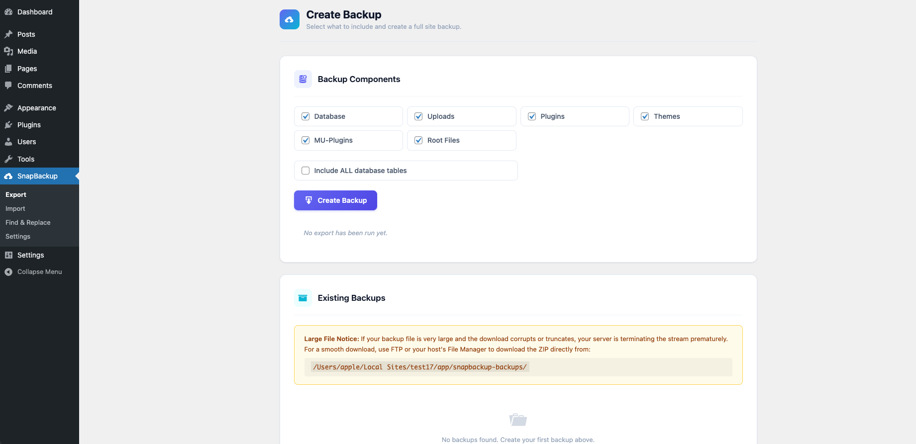Toggle the MU-Plugins checkbox
916x444 pixels.
pyautogui.click(x=305, y=140)
